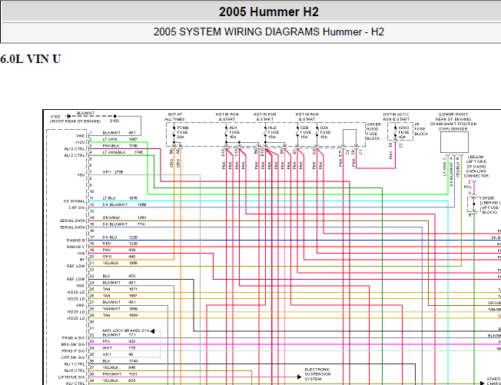Click the 'INJ 6 CTRL' pin label
Viewport: 501px width, 385px height.
pyautogui.click(x=75, y=370)
